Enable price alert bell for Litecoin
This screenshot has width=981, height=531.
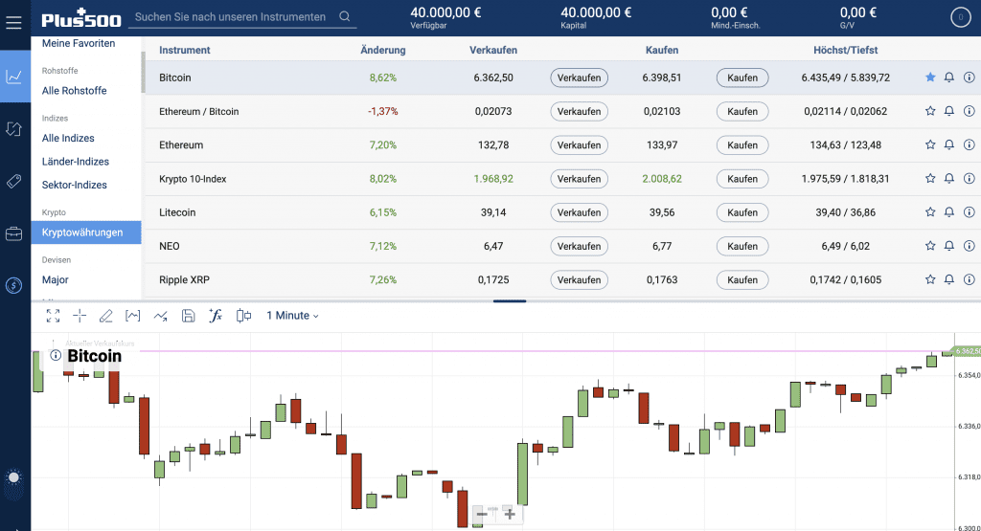(x=949, y=212)
